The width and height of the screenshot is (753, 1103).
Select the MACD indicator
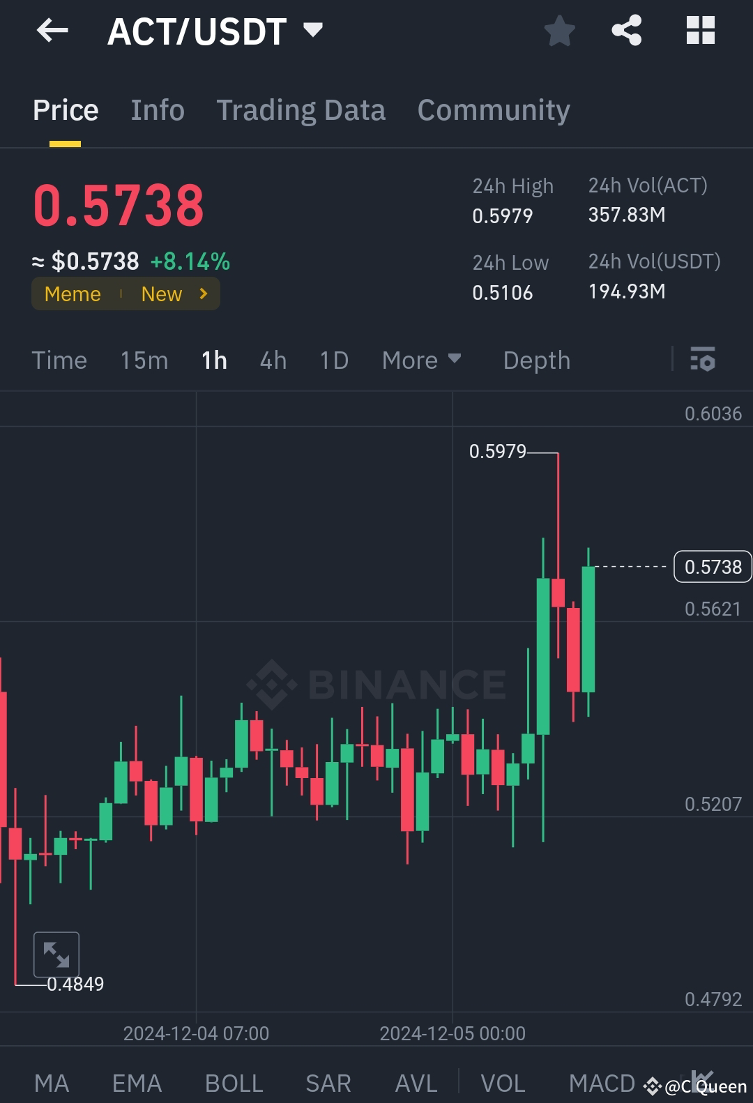[x=601, y=1083]
